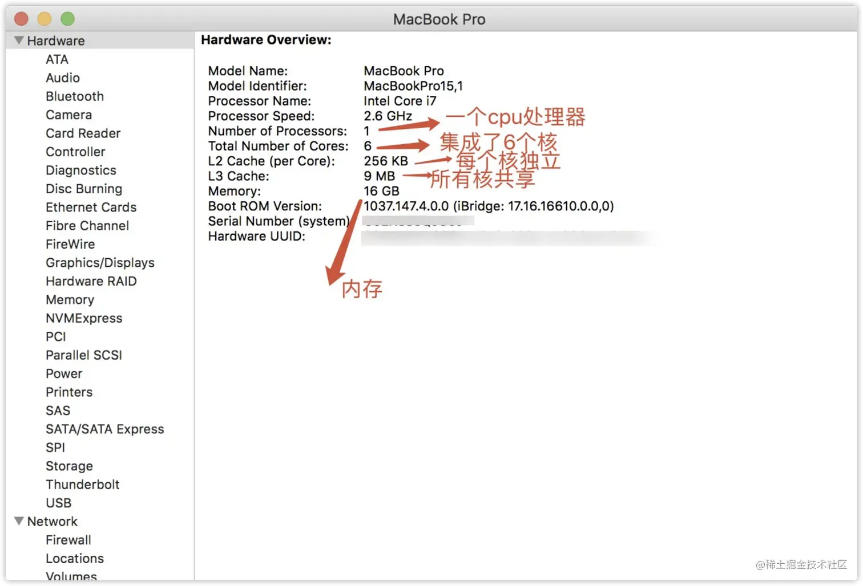Close the MacBook Pro window
Image resolution: width=863 pixels, height=586 pixels.
[x=21, y=19]
